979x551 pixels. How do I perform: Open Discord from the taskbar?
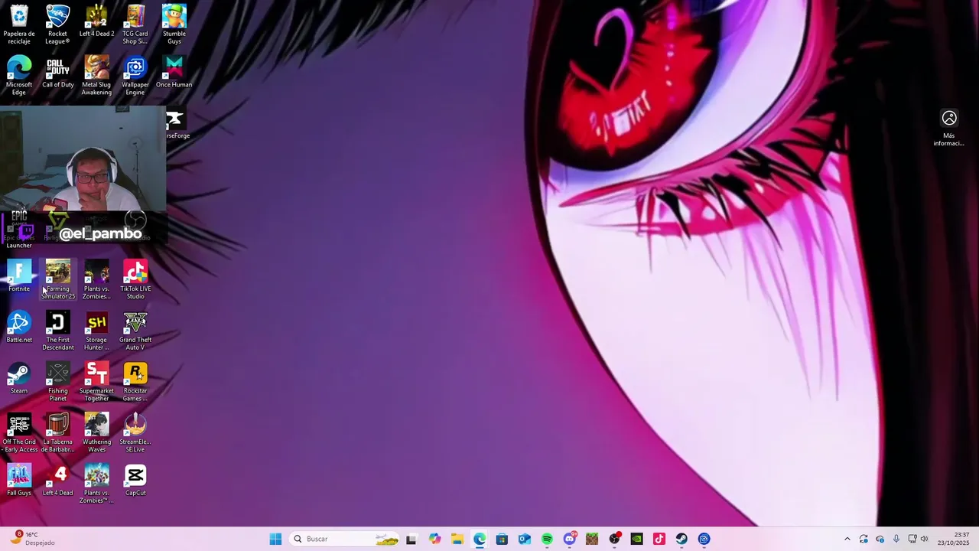click(570, 539)
